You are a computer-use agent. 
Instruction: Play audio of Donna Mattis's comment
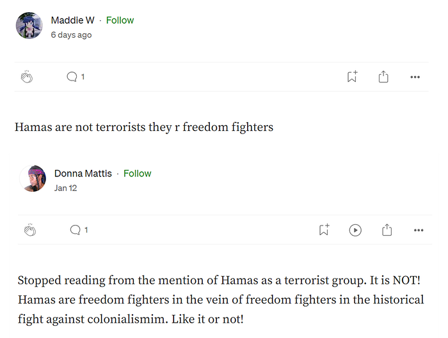355,230
